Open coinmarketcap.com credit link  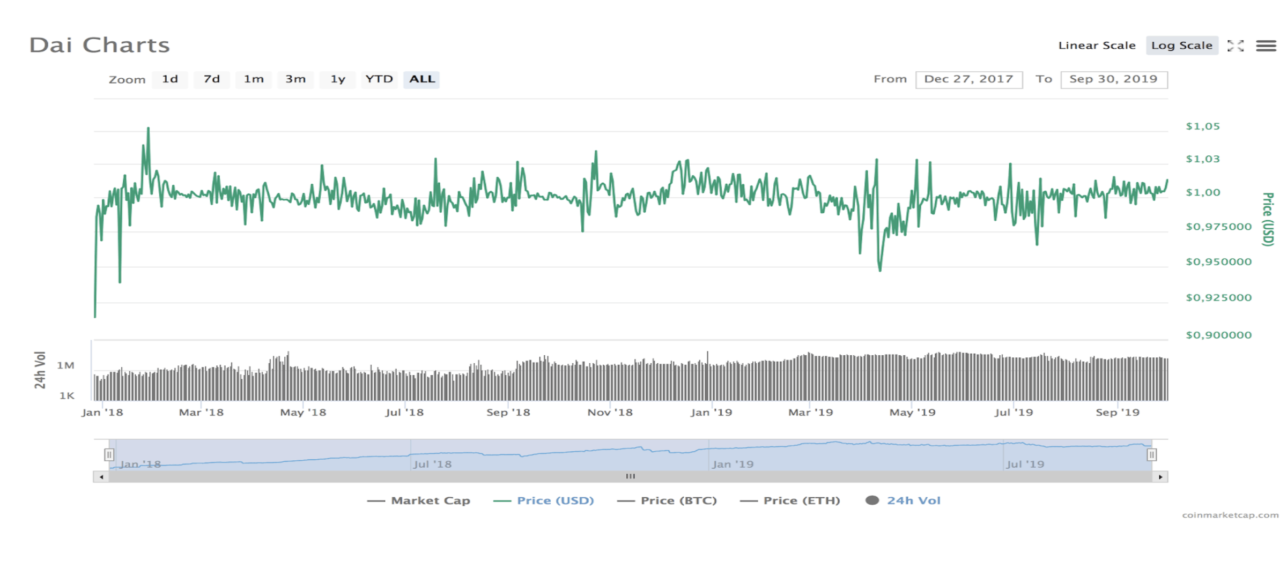tap(1230, 515)
